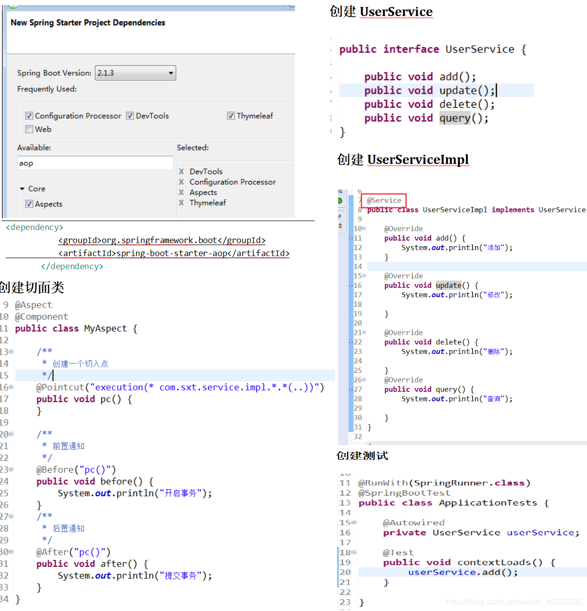Remove DevTools from the Selected list
The image size is (587, 611).
181,171
